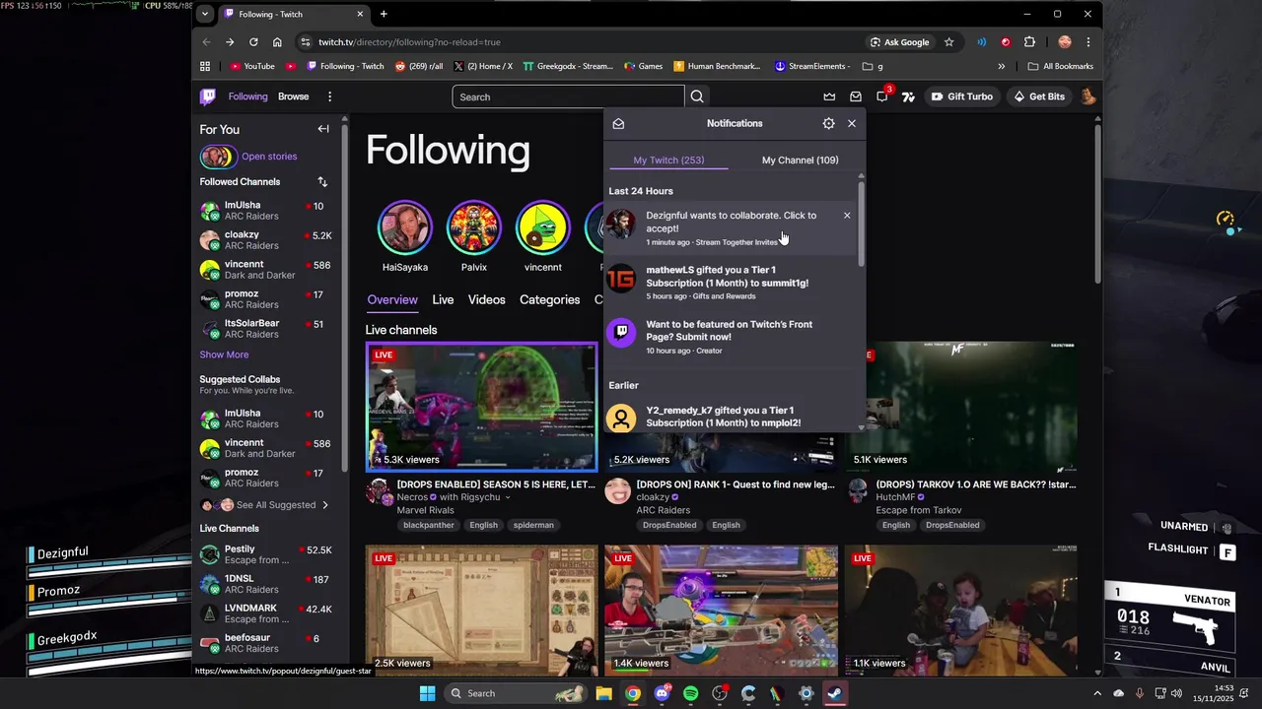Open mathewLS gifted subscription notification
Image resolution: width=1262 pixels, height=709 pixels.
(731, 282)
